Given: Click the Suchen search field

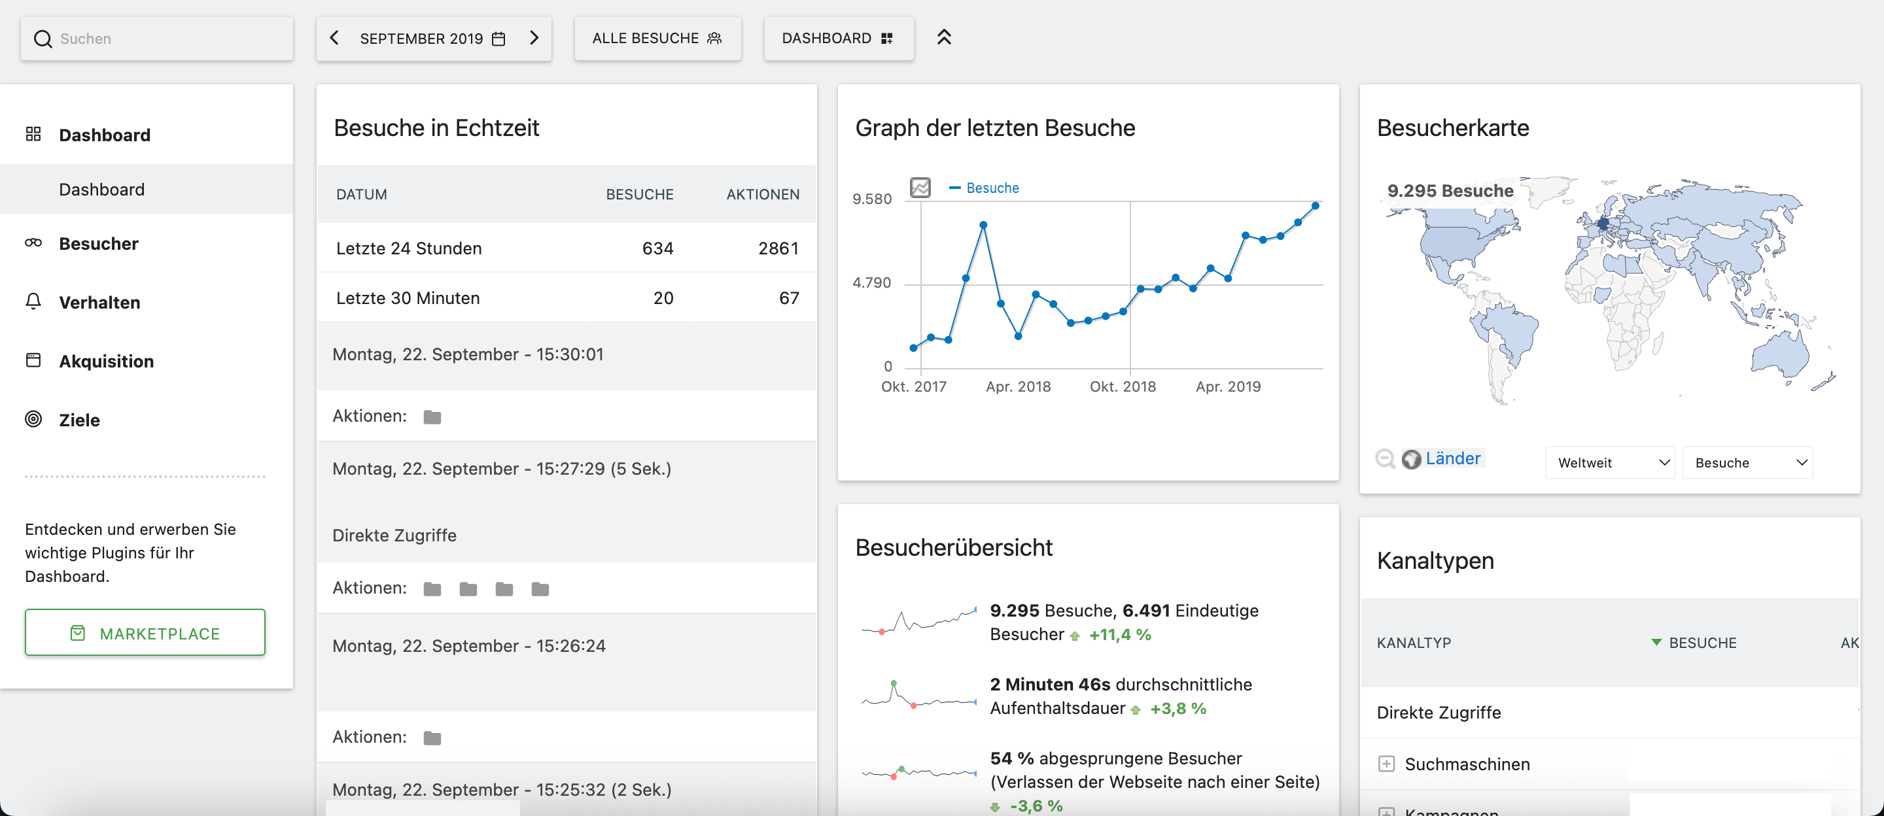Looking at the screenshot, I should 168,39.
